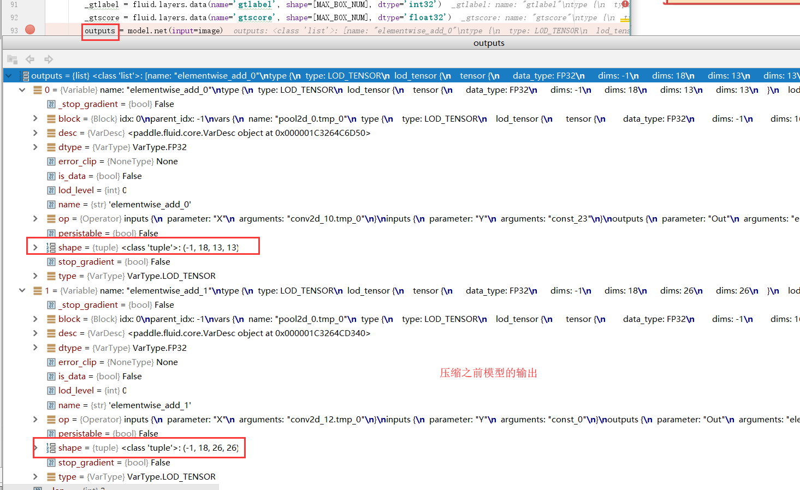Expand dtype under elementwise_add_0
This screenshot has width=800, height=490.
35,147
